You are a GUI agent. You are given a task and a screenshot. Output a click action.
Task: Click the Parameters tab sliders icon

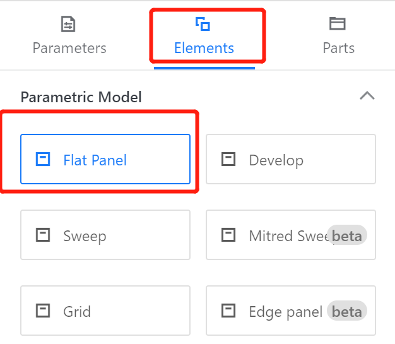coord(68,25)
